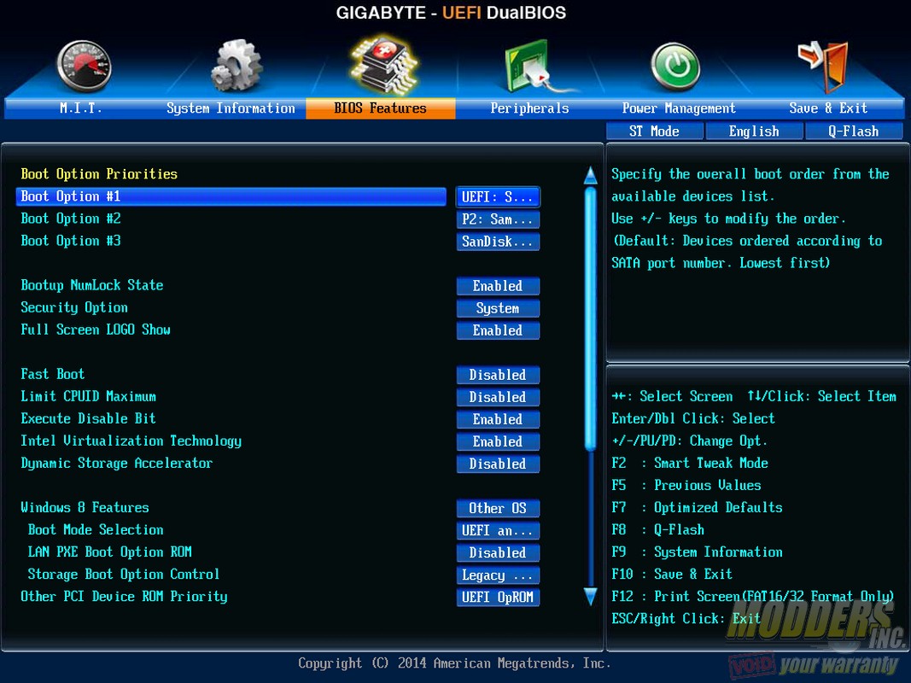Viewport: 911px width, 683px height.
Task: Select the Storage Boot Option Control label
Action: point(124,575)
